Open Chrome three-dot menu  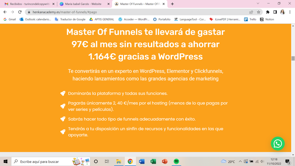[x=290, y=12]
